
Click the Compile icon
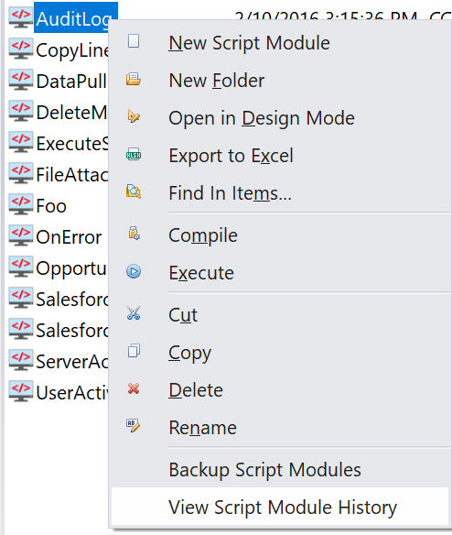coord(134,234)
